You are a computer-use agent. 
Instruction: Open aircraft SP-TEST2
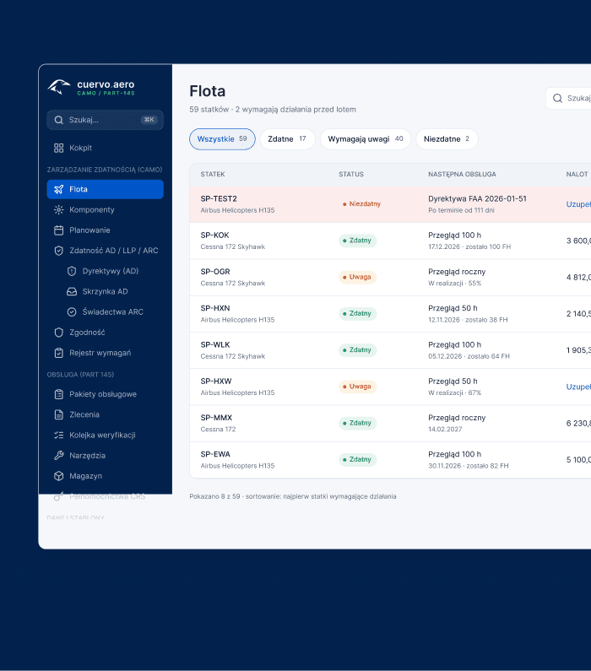coord(219,199)
